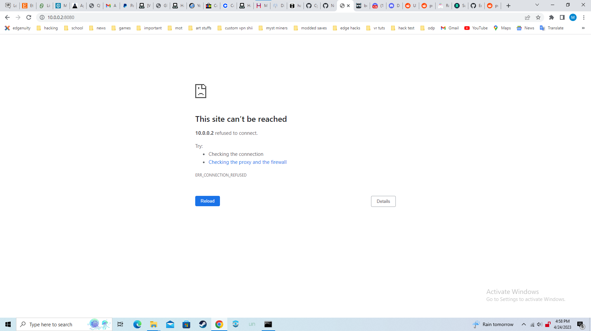Viewport: 591px width, 331px height.
Task: Open the Mail app from the taskbar
Action: coord(170,324)
